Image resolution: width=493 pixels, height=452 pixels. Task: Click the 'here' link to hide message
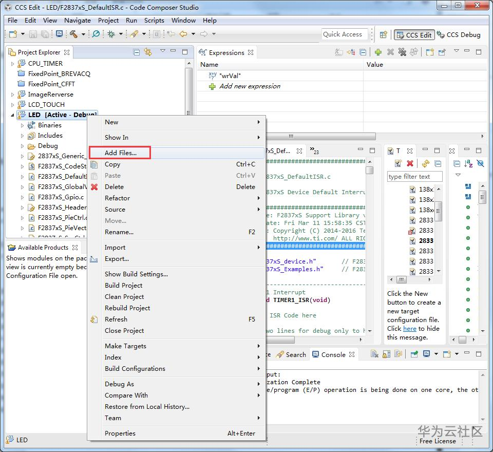coord(409,328)
